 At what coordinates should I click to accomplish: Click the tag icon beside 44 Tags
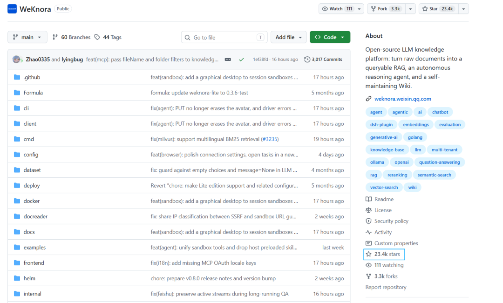point(97,37)
